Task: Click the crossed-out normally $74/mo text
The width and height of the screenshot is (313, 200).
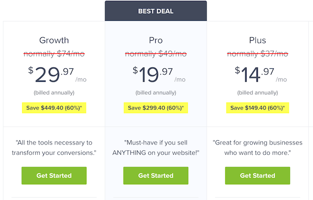Action: pos(54,54)
